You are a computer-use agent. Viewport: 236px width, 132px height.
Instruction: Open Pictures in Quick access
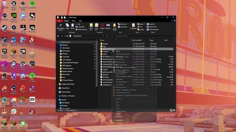pos(65,54)
